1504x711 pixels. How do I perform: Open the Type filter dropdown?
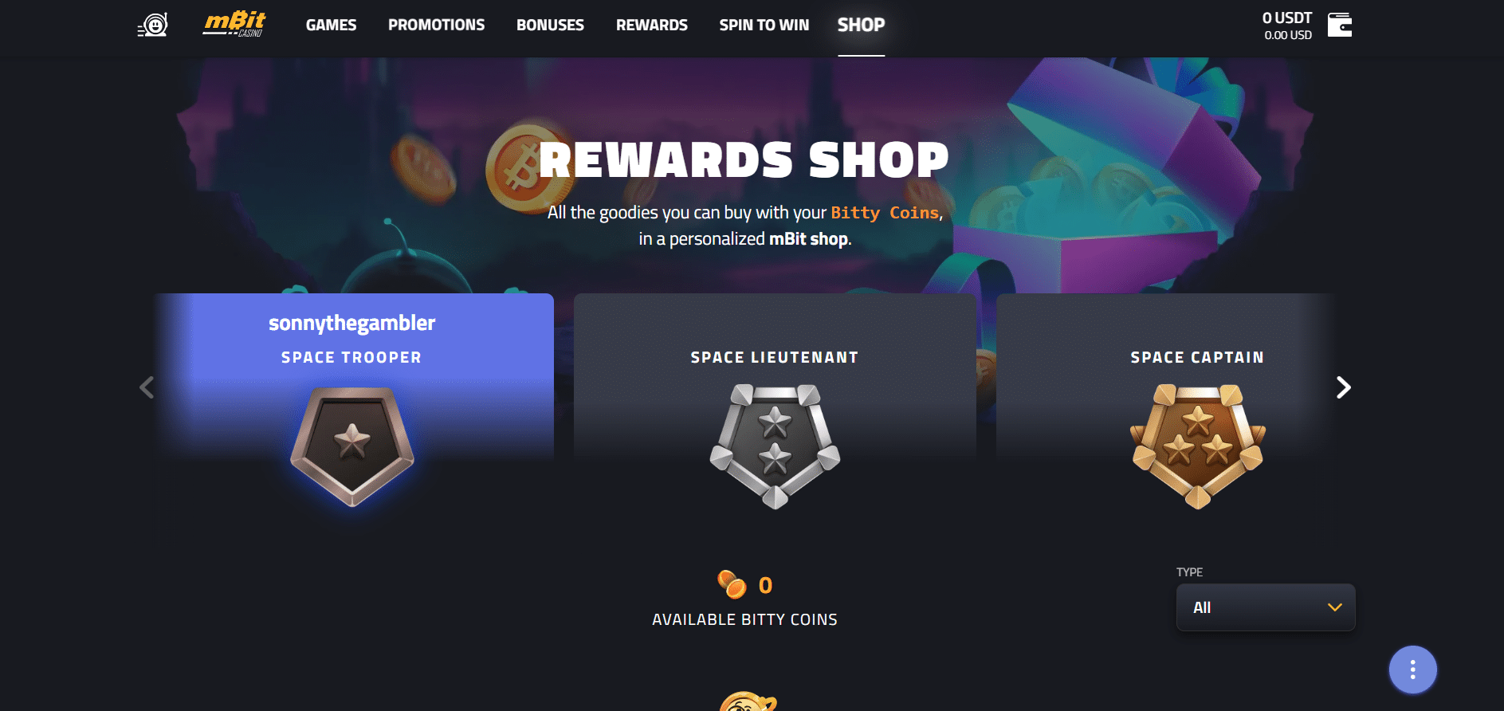1266,607
